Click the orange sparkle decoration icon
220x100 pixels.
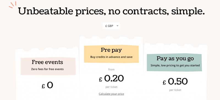[13, 5]
